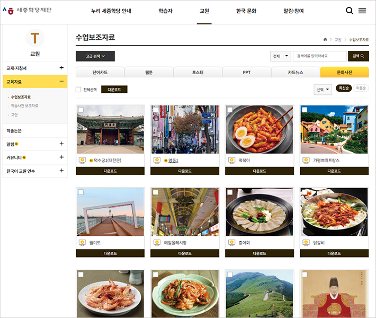Click preview icon beside 홍어회
The width and height of the screenshot is (376, 318).
231,243
